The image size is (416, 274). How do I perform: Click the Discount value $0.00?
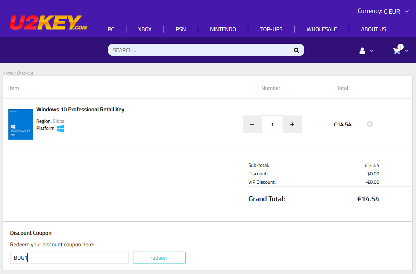click(373, 174)
